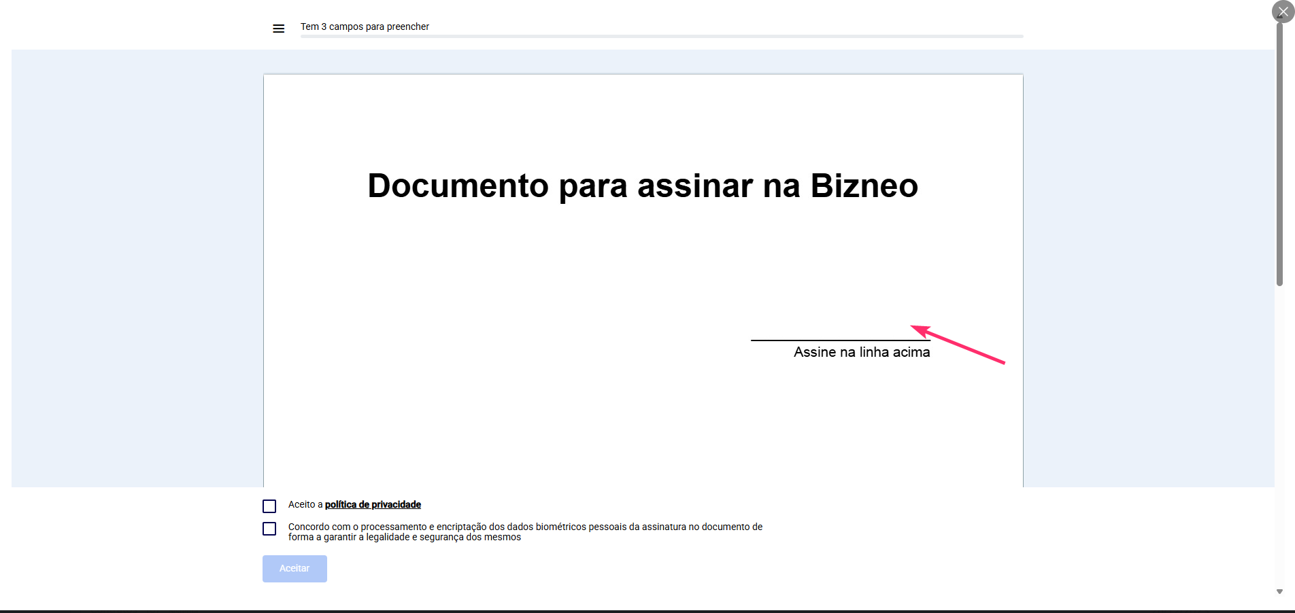Click the light blue margin left of document
This screenshot has width=1295, height=613.
[x=136, y=272]
